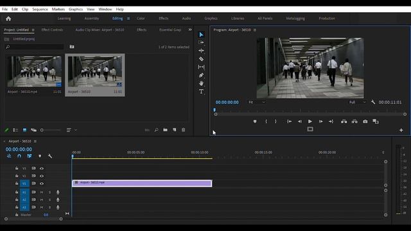Switch project panel to List View
The image size is (411, 231).
[15, 130]
